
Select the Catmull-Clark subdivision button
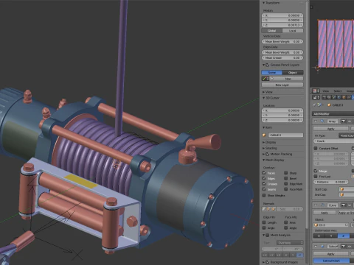pos(331,261)
